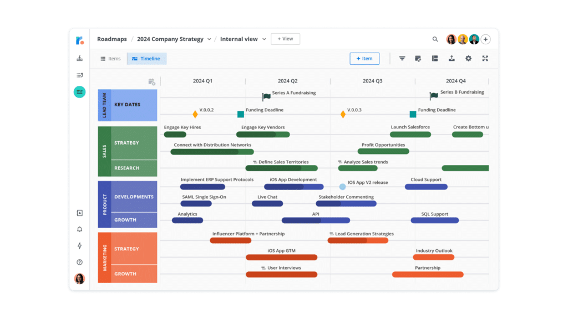Open the Launch Salesforce bar
The width and height of the screenshot is (568, 319).
tap(410, 135)
